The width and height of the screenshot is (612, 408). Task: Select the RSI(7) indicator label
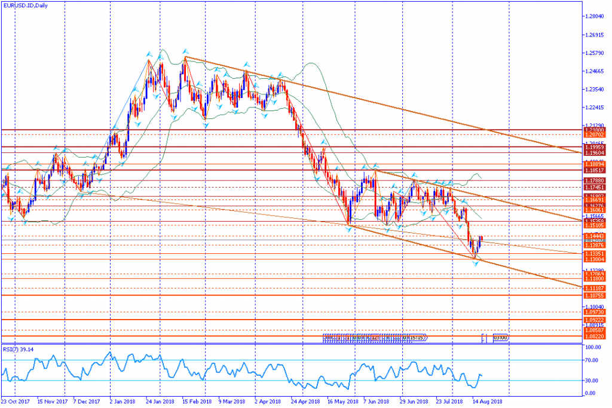click(17, 349)
